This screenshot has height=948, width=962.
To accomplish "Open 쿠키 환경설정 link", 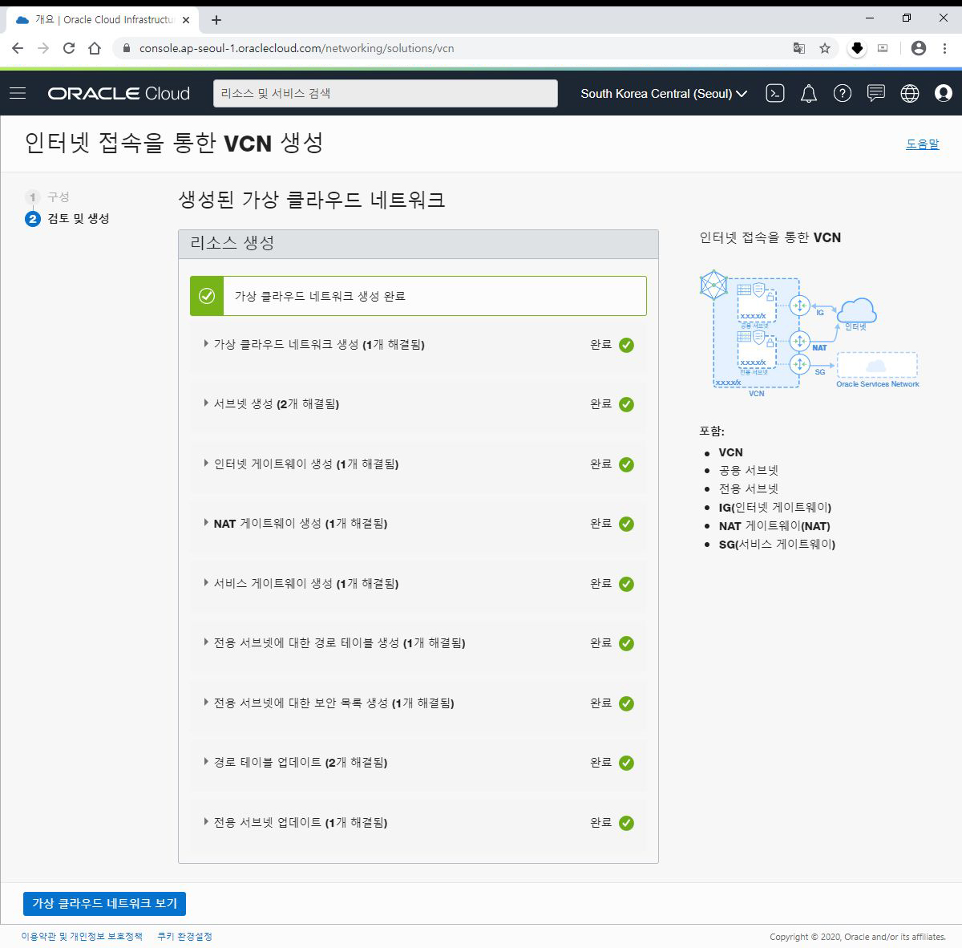I will coord(184,936).
